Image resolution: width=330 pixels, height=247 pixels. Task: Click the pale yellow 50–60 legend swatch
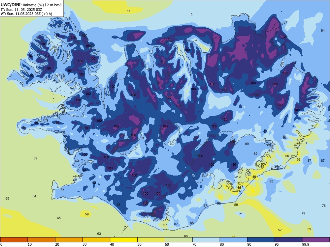tap(151, 240)
